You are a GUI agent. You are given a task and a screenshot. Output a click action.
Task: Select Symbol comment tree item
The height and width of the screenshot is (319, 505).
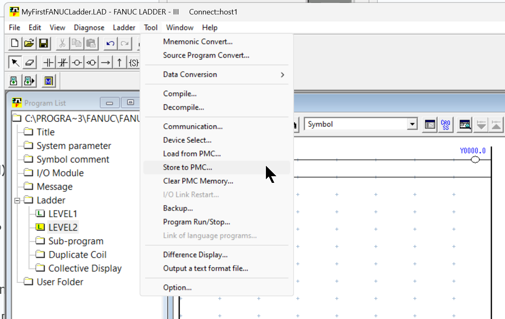73,159
